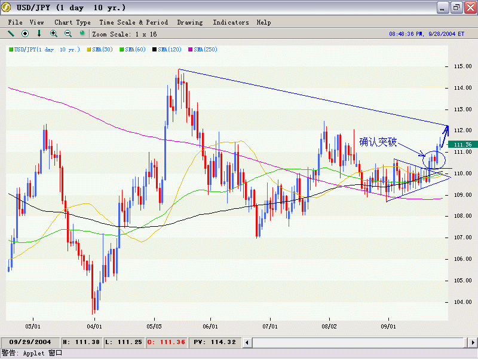Click the circled dot target tool
The width and height of the screenshot is (478, 359).
tap(25, 34)
